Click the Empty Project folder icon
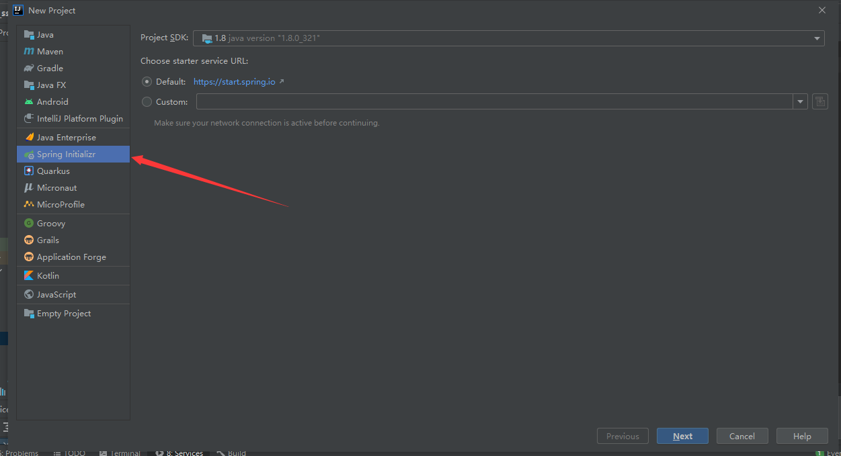841x456 pixels. pyautogui.click(x=29, y=314)
